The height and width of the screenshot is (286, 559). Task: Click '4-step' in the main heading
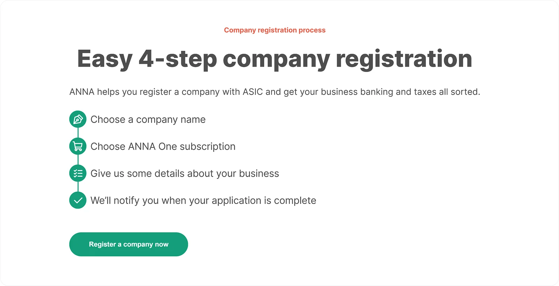[x=178, y=59]
